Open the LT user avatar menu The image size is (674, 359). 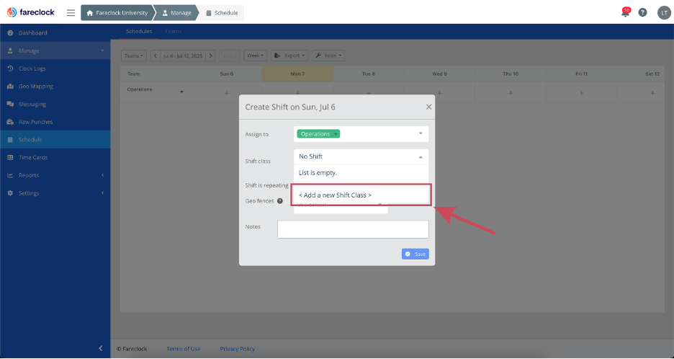[664, 12]
